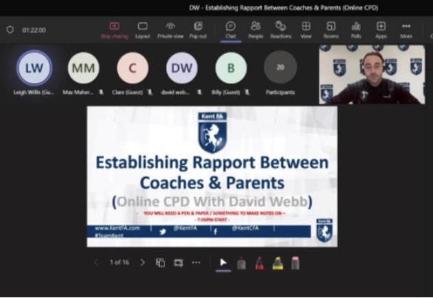Open the slide toolbar more options ellipsis
Screen dimensions: 433x298
[196, 262]
